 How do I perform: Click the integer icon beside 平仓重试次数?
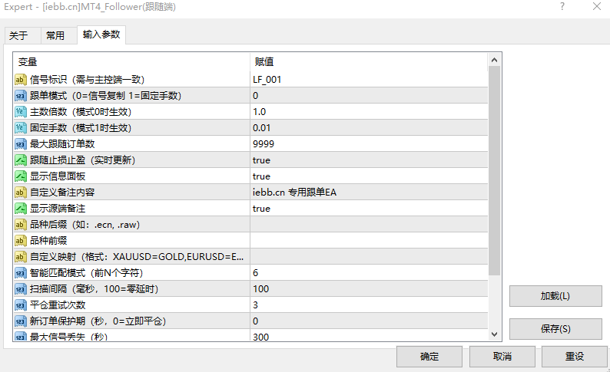[20, 305]
